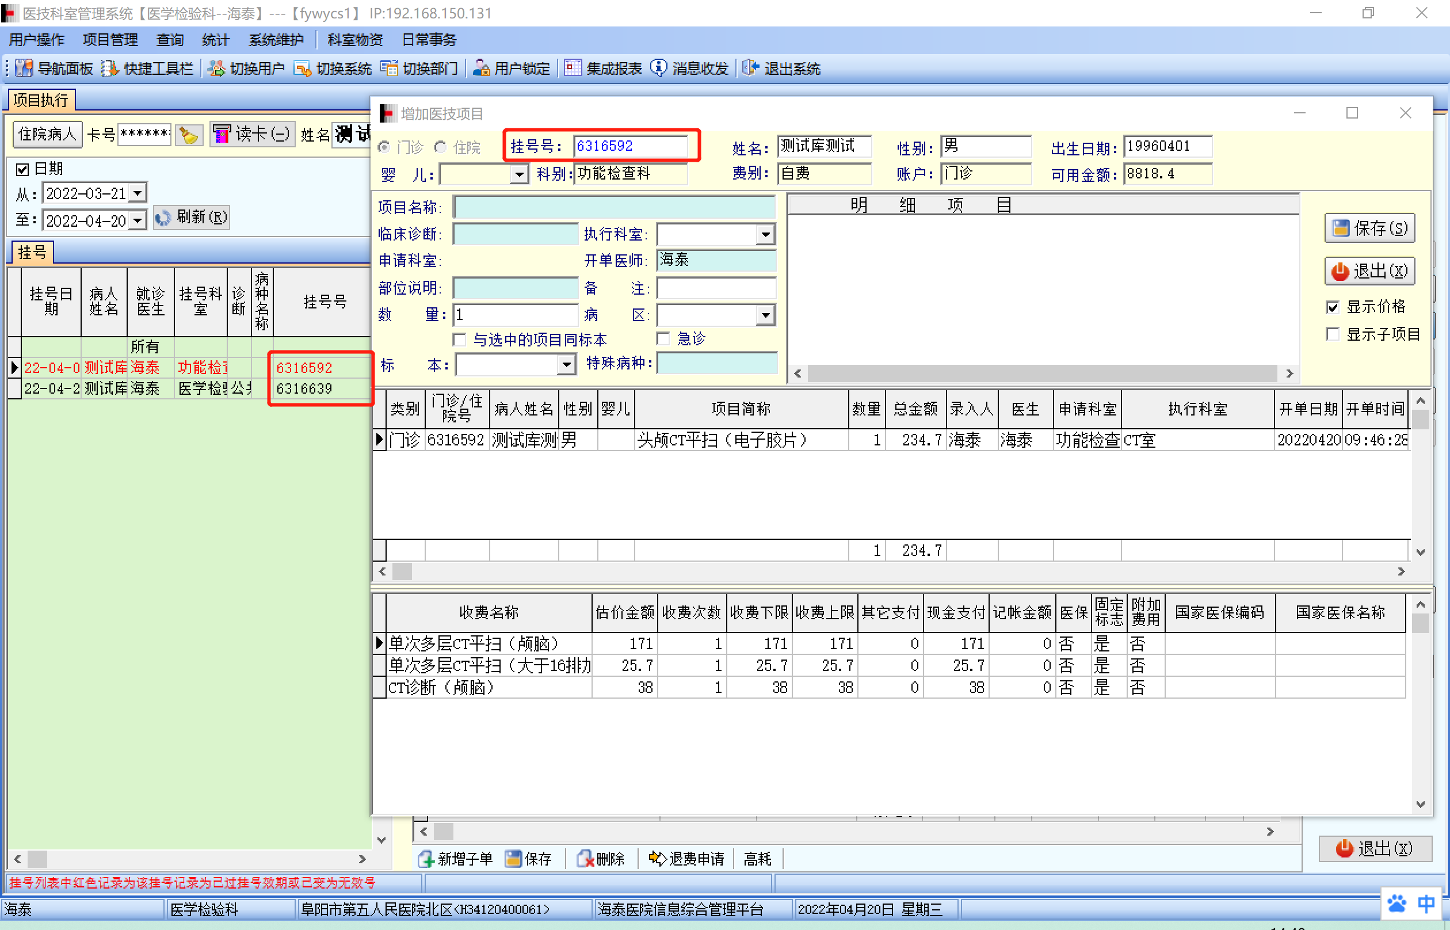Uncheck the 显示价格 checkbox
1450x930 pixels.
pyautogui.click(x=1333, y=307)
